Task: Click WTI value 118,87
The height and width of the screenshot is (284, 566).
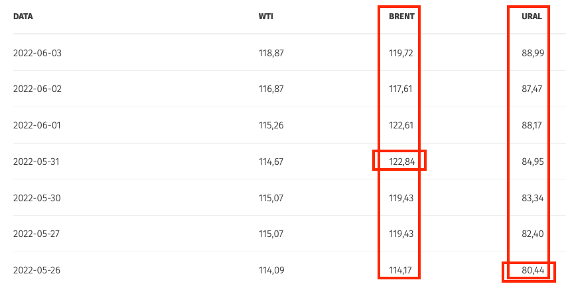Action: click(271, 53)
